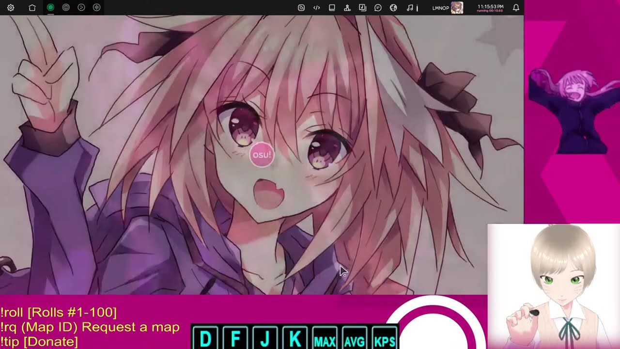Open the beatmap listing icon
This screenshot has height=349, width=620.
click(x=362, y=8)
